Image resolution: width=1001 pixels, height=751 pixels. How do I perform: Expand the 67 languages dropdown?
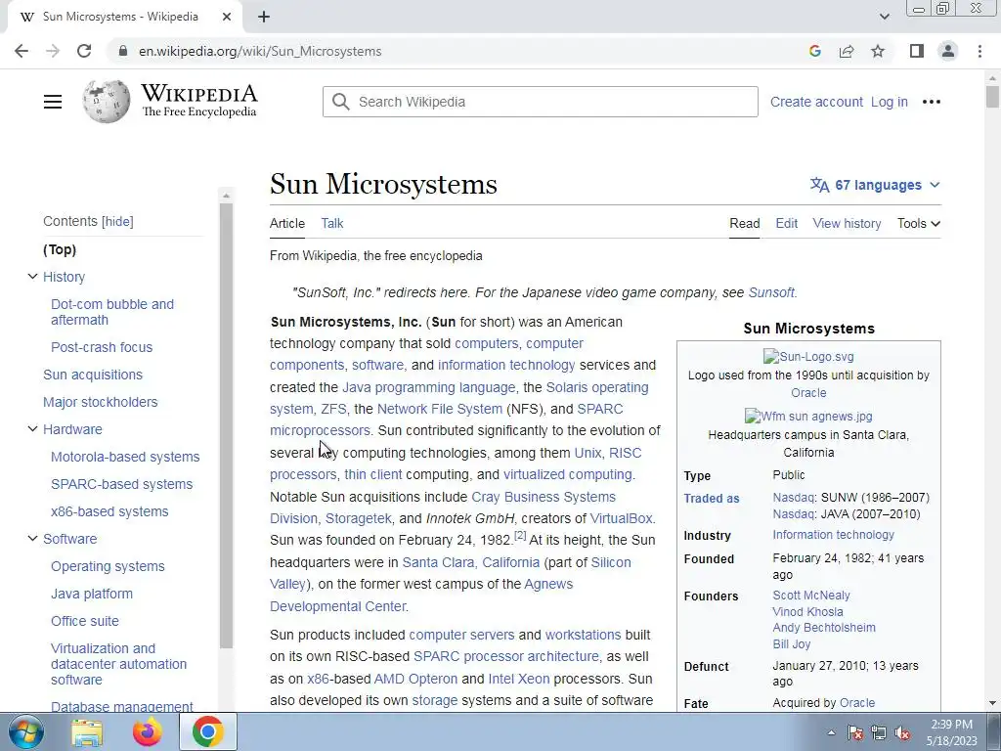click(876, 185)
